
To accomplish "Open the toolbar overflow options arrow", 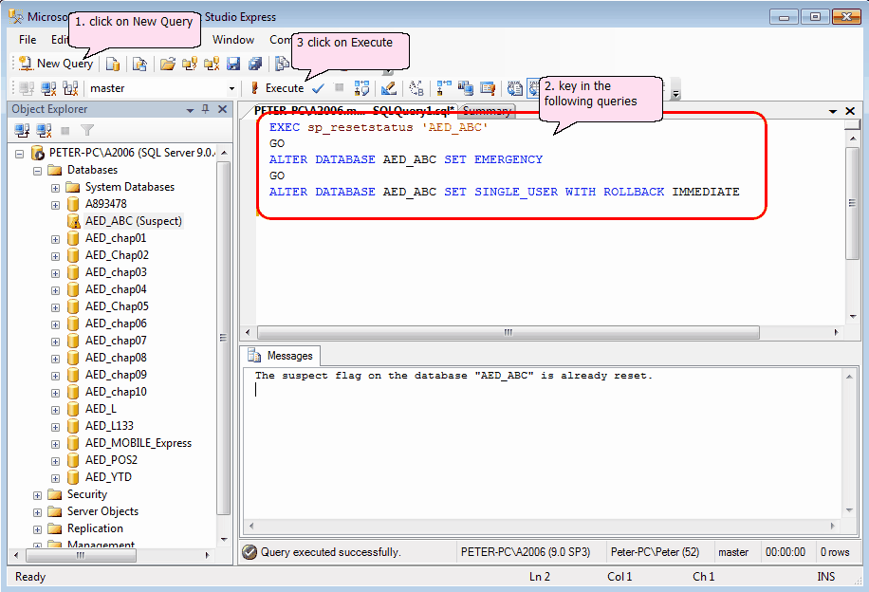I will [675, 88].
